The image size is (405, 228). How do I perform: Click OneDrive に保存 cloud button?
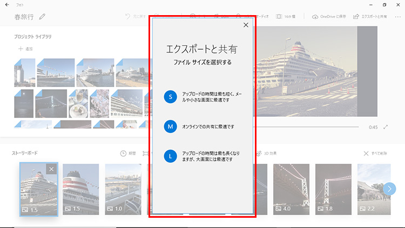click(329, 17)
